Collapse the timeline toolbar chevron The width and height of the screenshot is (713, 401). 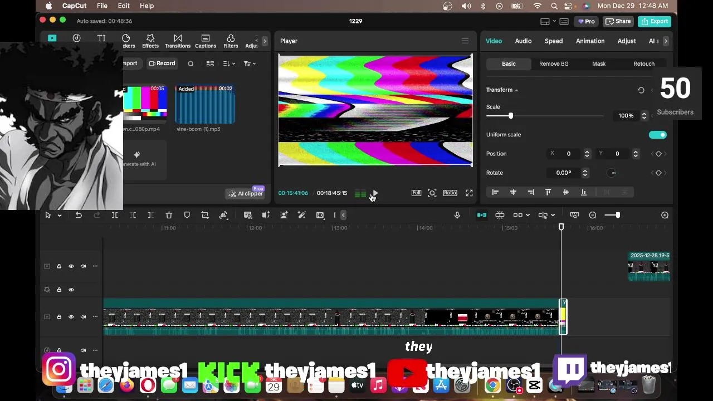[343, 216]
